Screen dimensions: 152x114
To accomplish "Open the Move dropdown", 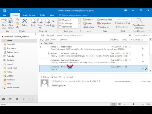I will [x=88, y=20].
